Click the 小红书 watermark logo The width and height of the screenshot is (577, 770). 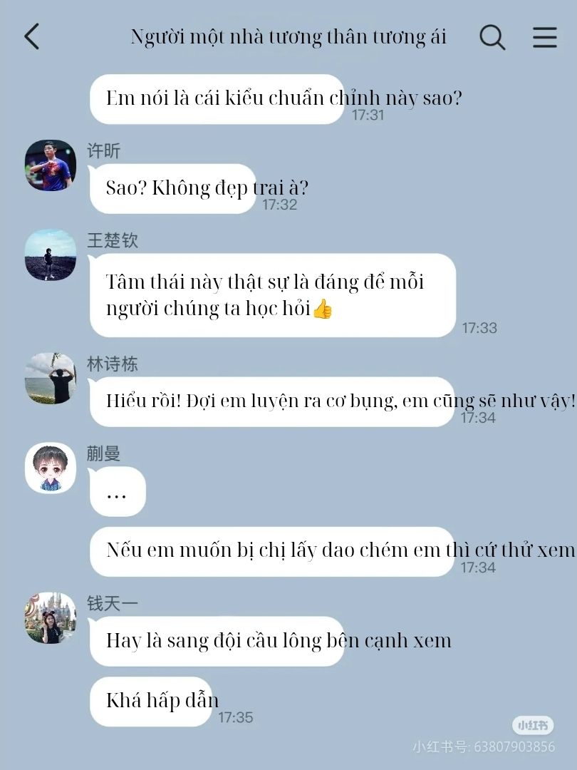533,725
